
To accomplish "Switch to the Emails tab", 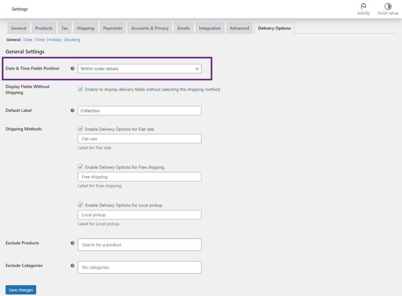I will click(x=184, y=28).
